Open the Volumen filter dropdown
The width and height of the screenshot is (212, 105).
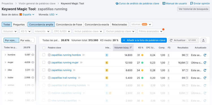[10, 31]
